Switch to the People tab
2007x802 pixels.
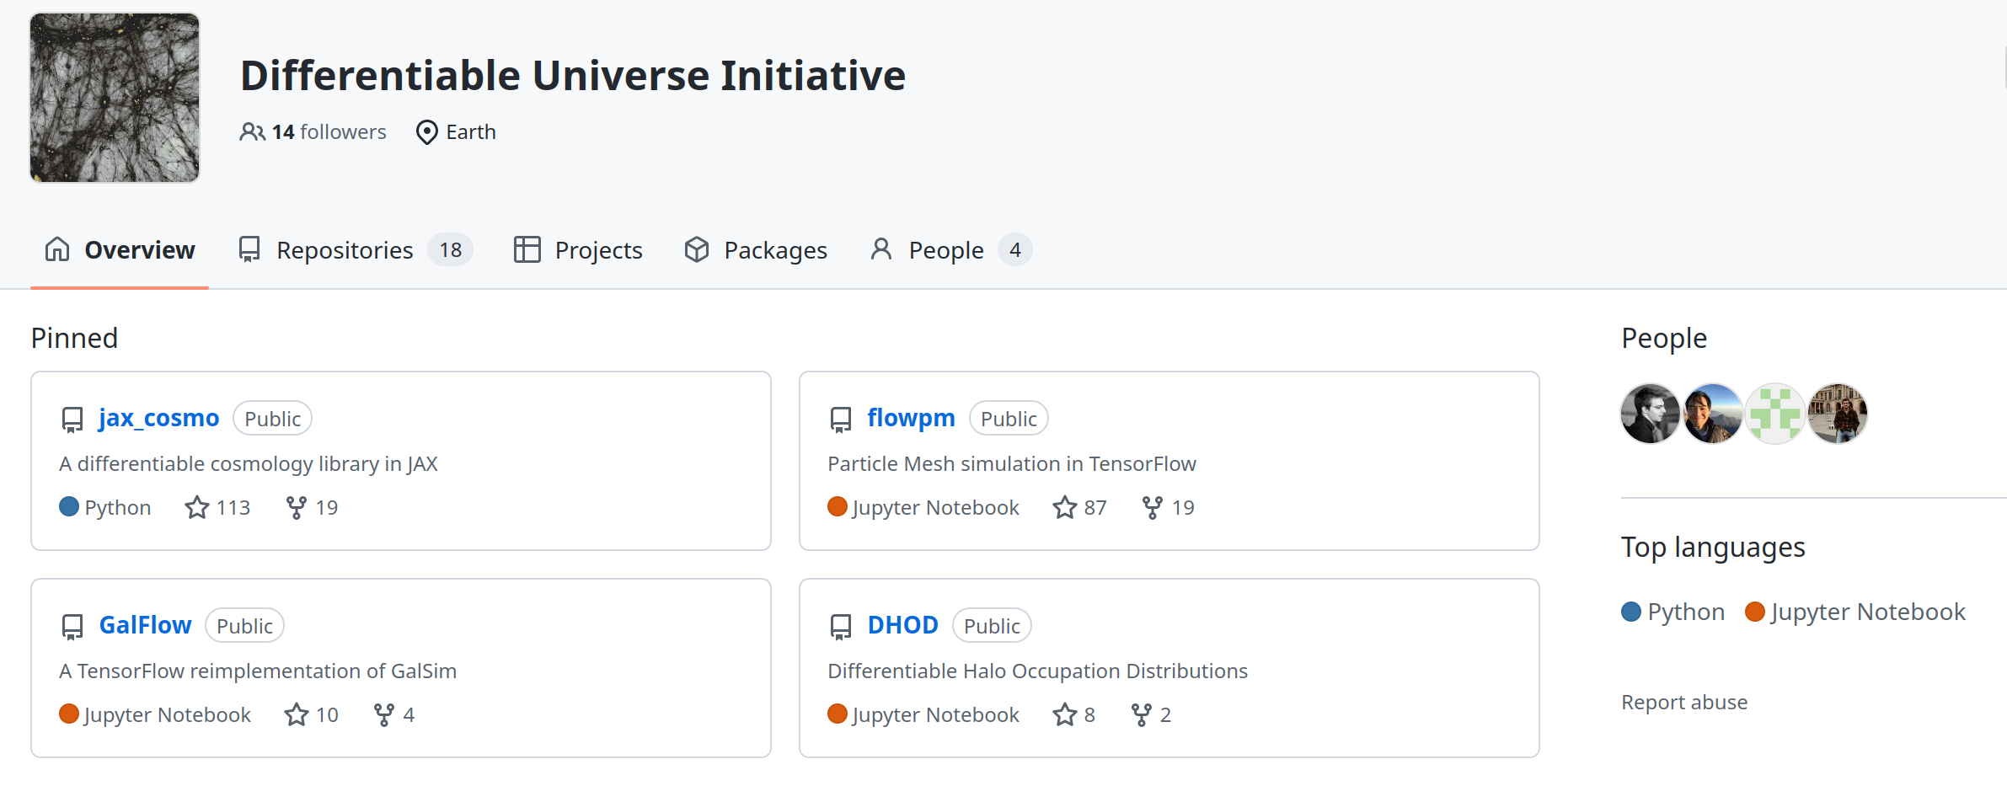pyautogui.click(x=951, y=250)
